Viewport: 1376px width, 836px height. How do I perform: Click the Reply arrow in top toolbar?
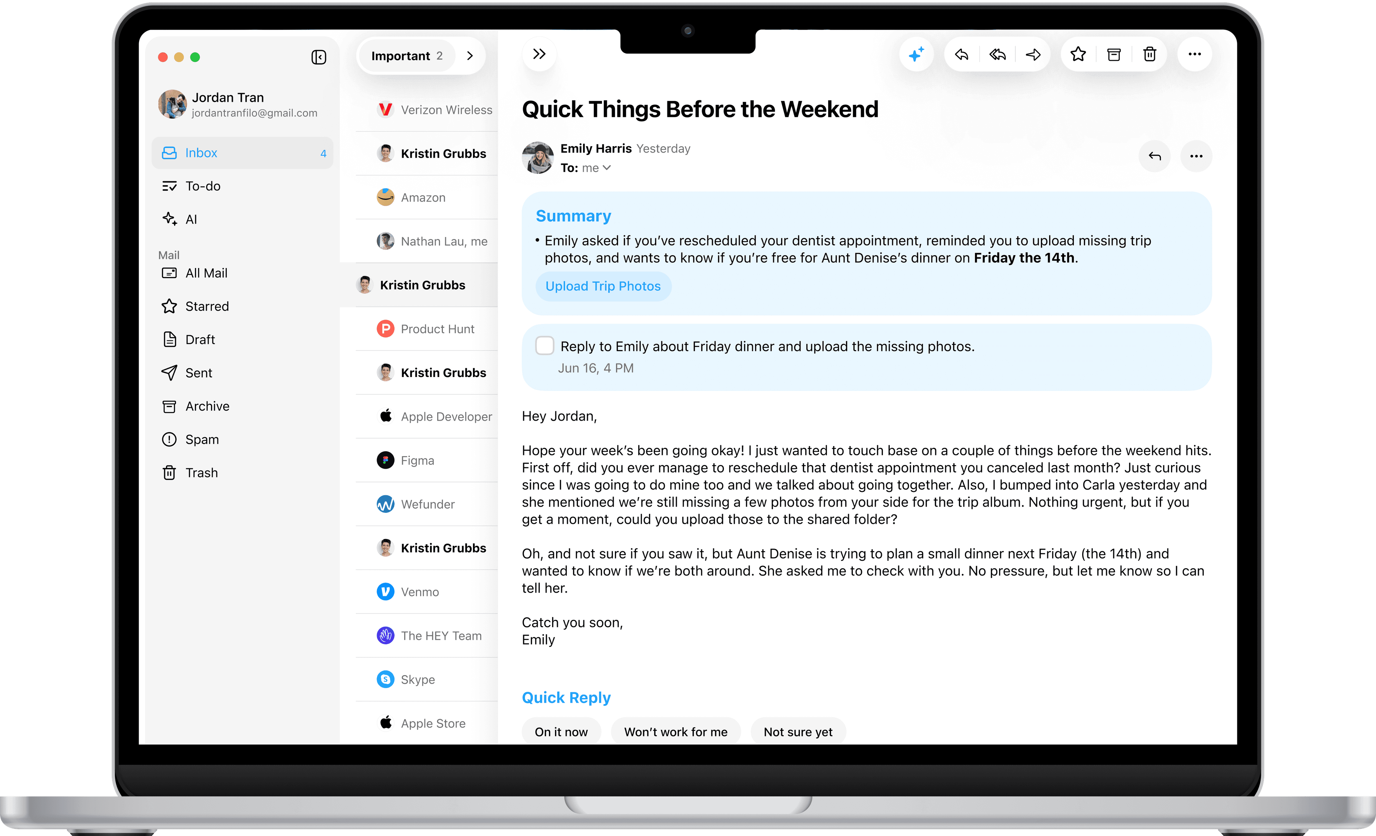pos(962,55)
